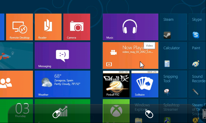Open the Finance chart tile

(x=62, y=111)
